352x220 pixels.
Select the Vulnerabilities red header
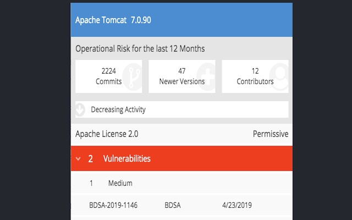click(182, 159)
